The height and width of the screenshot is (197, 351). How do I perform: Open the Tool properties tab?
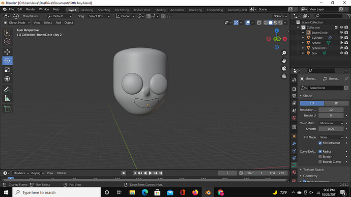coord(294,79)
